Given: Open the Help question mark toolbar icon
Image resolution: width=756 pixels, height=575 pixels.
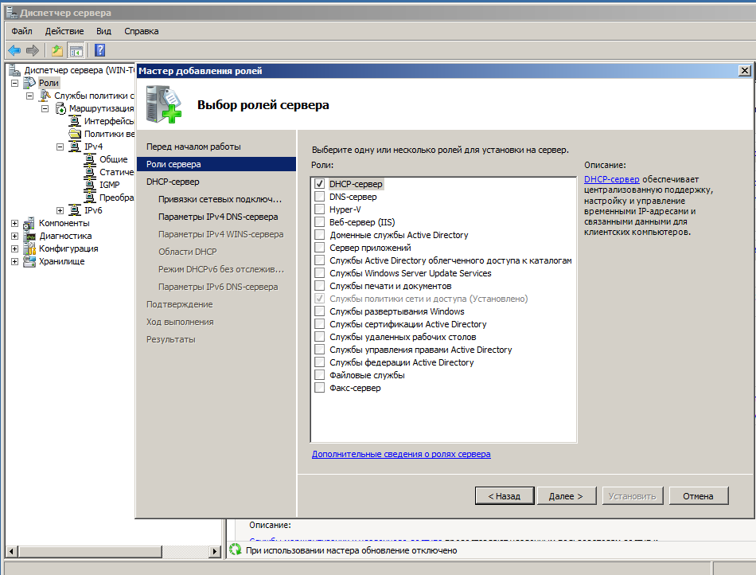Looking at the screenshot, I should tap(100, 51).
